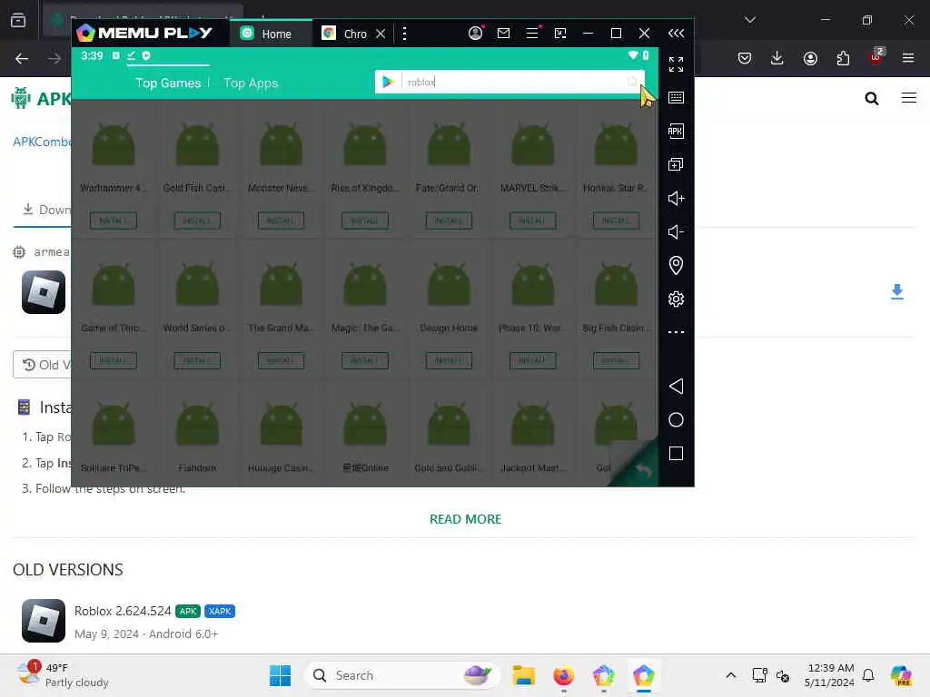Viewport: 930px width, 697px height.
Task: Expand Firefox tab list dropdown chevron
Action: (749, 20)
